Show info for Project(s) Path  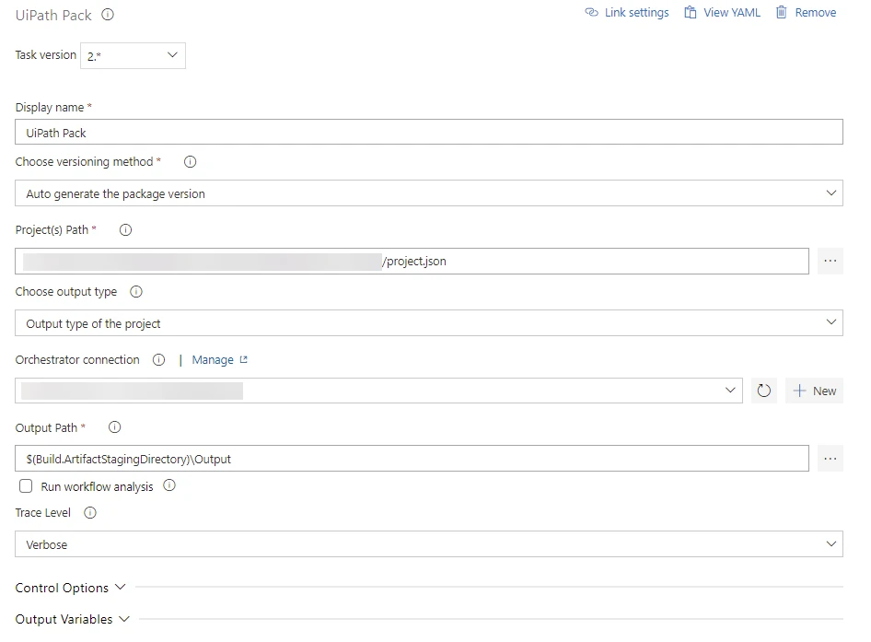click(x=125, y=230)
